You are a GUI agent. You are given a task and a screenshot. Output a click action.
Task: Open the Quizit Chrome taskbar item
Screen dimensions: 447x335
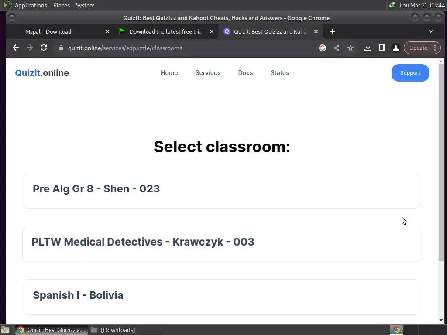click(x=52, y=330)
